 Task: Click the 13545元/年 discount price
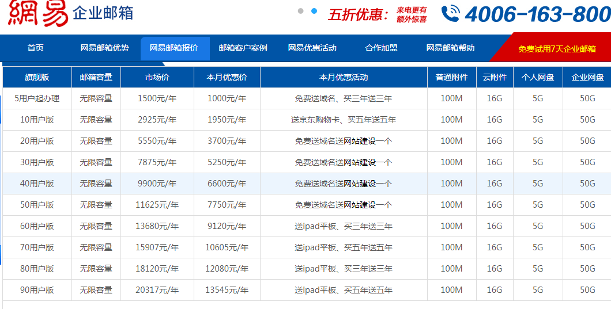(227, 290)
